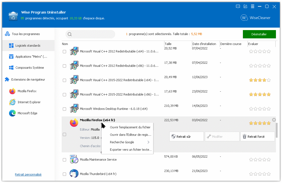Click the Retrait sûr button
The height and width of the screenshot is (183, 282).
coord(186,136)
